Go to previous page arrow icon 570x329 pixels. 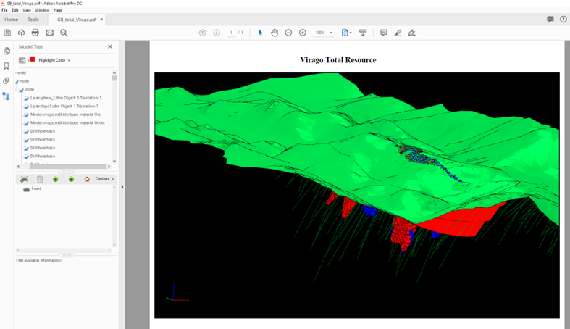coord(203,33)
